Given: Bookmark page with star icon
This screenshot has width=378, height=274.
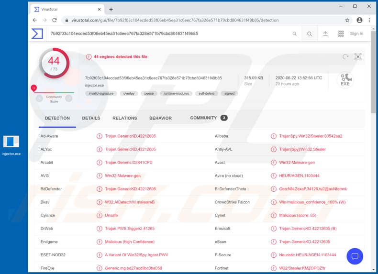Looking at the screenshot, I should click(x=347, y=20).
